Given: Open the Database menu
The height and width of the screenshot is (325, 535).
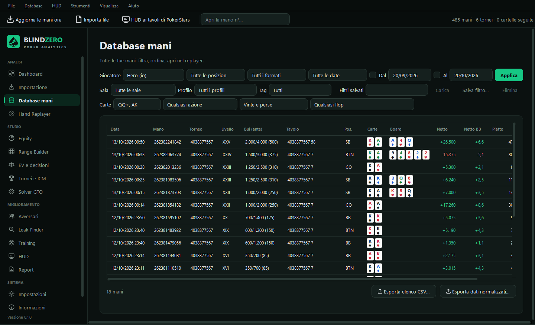Looking at the screenshot, I should [33, 6].
